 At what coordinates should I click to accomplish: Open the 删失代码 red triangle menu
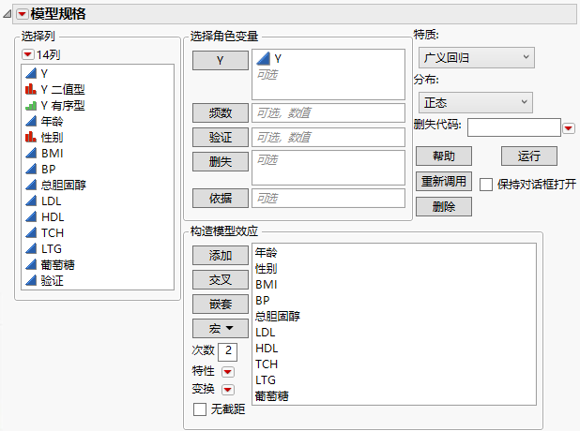pyautogui.click(x=569, y=128)
